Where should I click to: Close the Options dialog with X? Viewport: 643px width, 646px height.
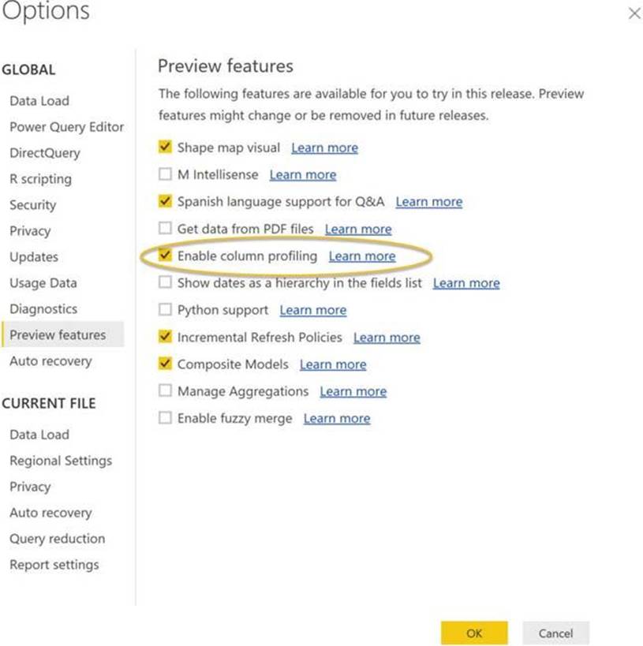[634, 14]
